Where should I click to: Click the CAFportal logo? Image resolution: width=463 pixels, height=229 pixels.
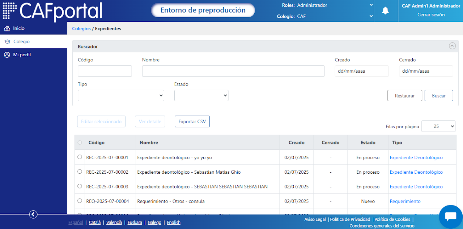coord(52,11)
